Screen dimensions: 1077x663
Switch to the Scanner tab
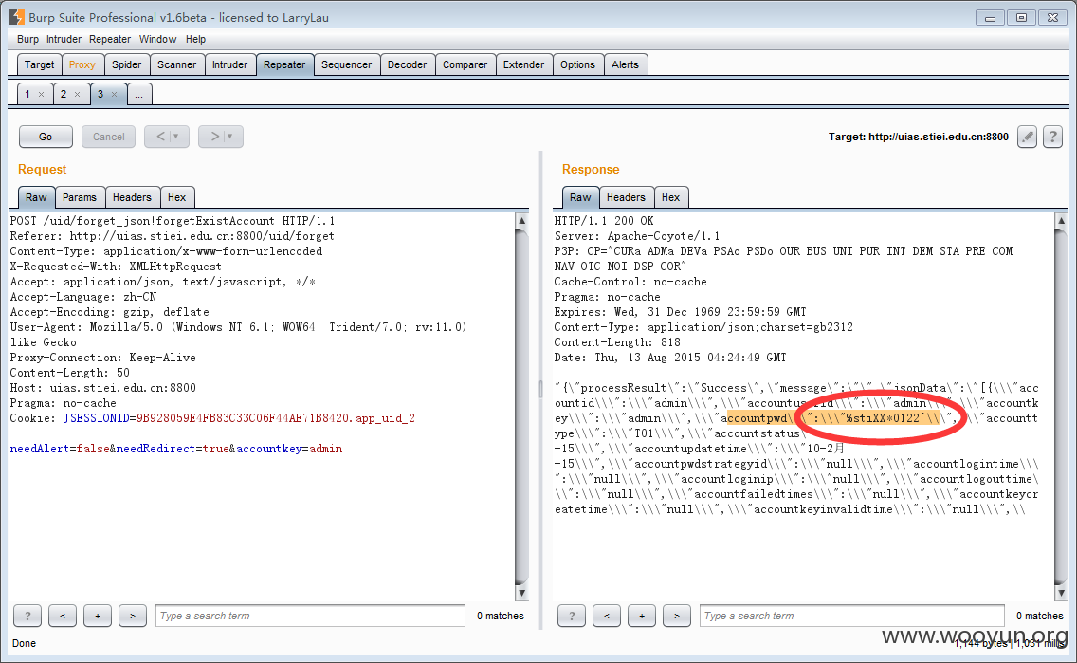(176, 64)
